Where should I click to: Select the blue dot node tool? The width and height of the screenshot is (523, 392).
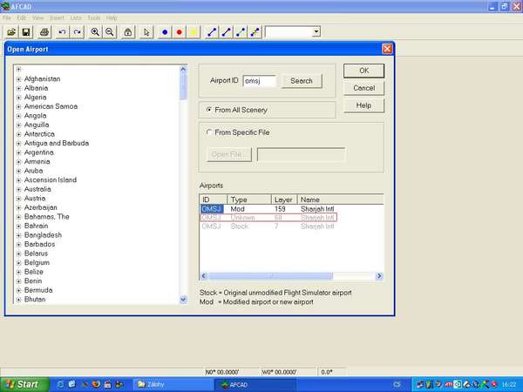(x=165, y=31)
